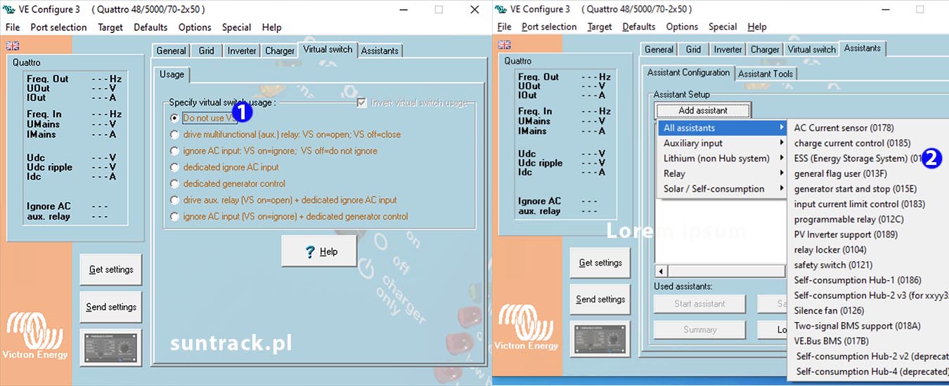Click the left arrow of assistant list scrollbar
Screen dimensions: 949x386
tap(661, 271)
